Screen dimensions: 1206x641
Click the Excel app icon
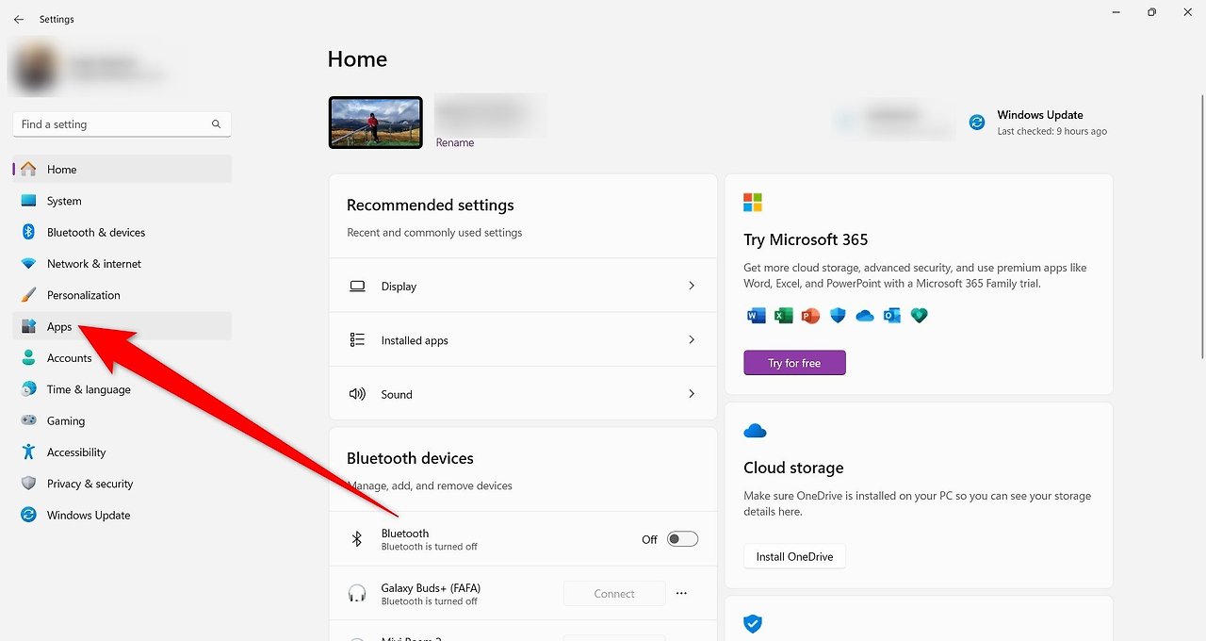coord(783,316)
